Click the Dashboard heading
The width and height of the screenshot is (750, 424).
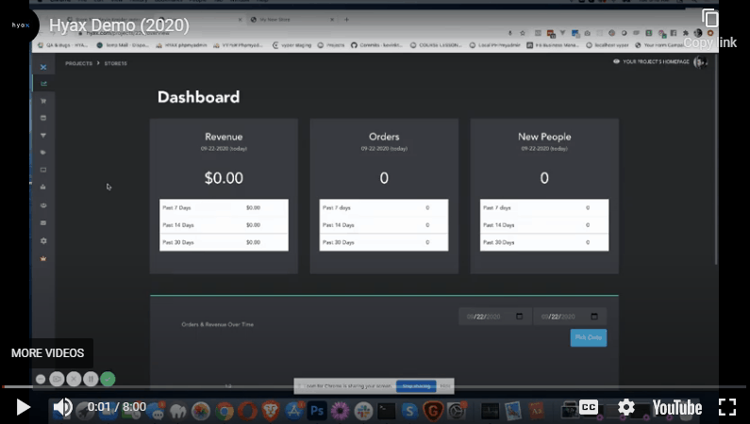[198, 97]
